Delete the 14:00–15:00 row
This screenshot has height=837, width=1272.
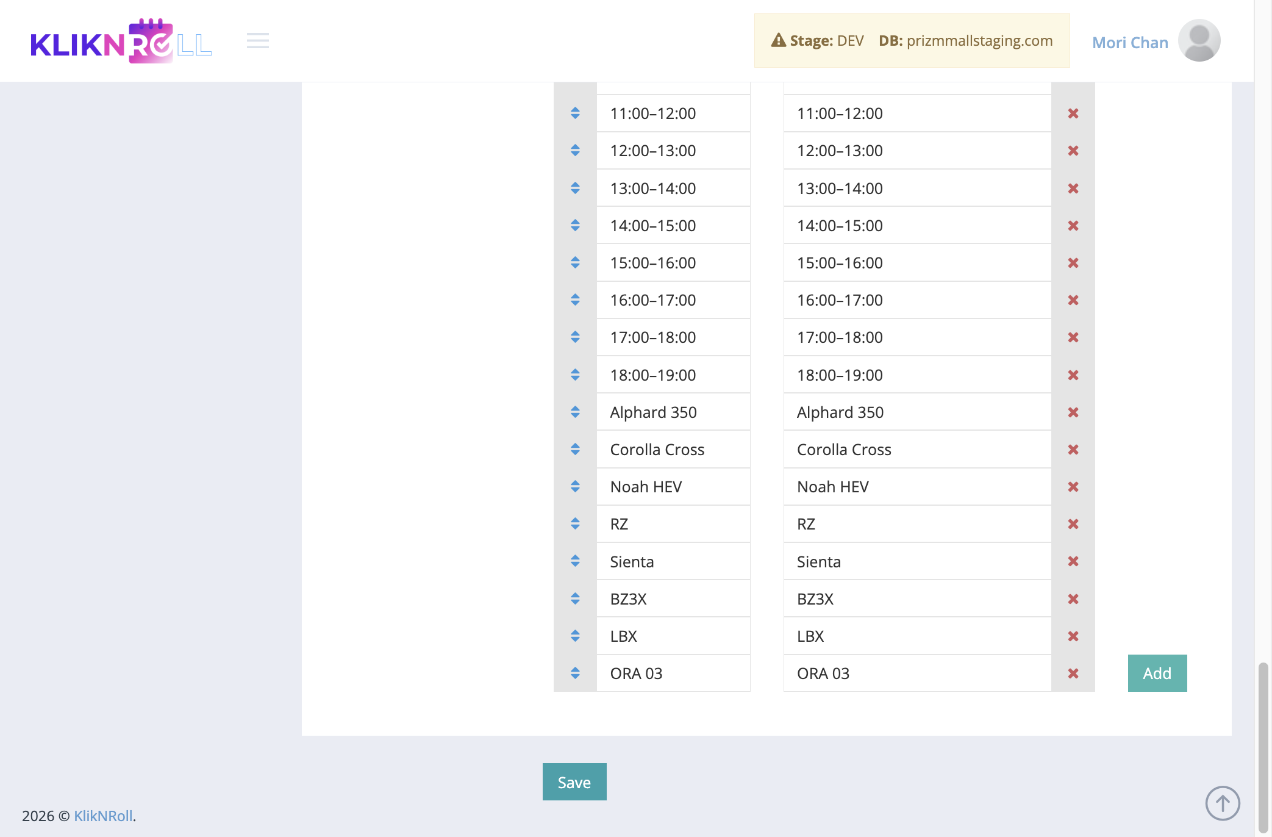pyautogui.click(x=1073, y=226)
